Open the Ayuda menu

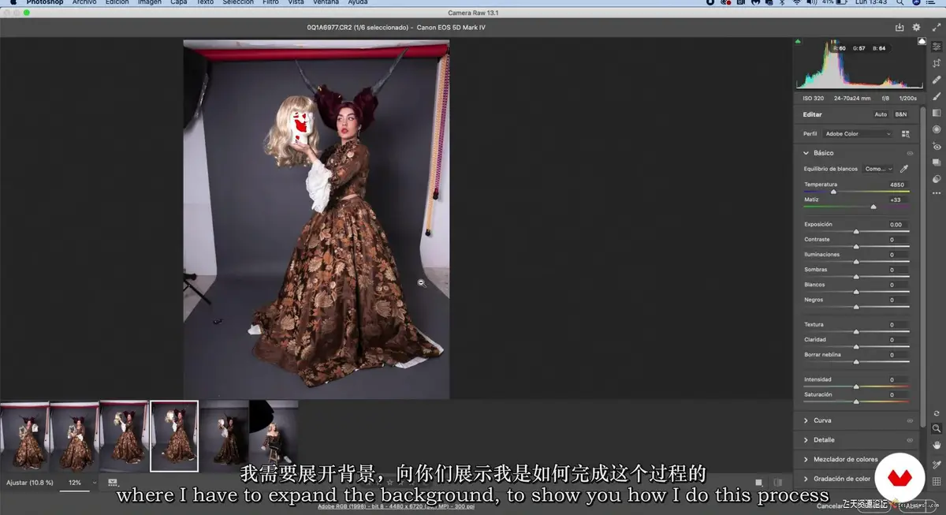pos(357,3)
